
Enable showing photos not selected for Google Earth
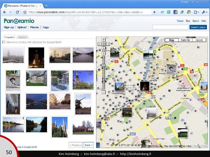coord(4,42)
